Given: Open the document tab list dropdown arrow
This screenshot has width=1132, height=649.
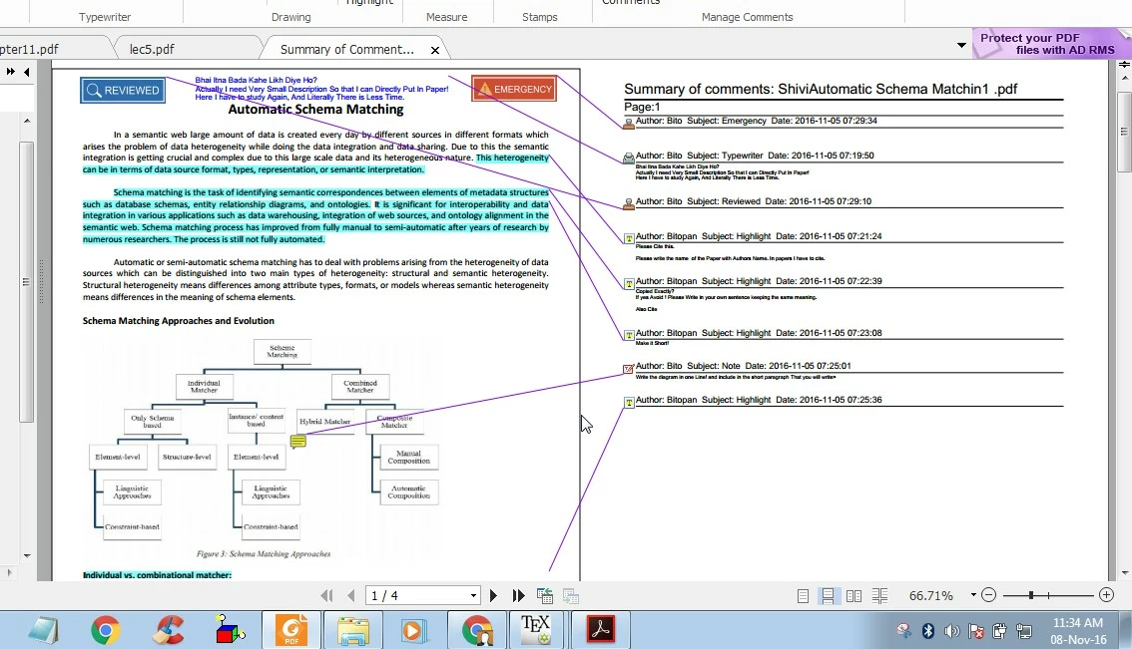Looking at the screenshot, I should click(961, 45).
